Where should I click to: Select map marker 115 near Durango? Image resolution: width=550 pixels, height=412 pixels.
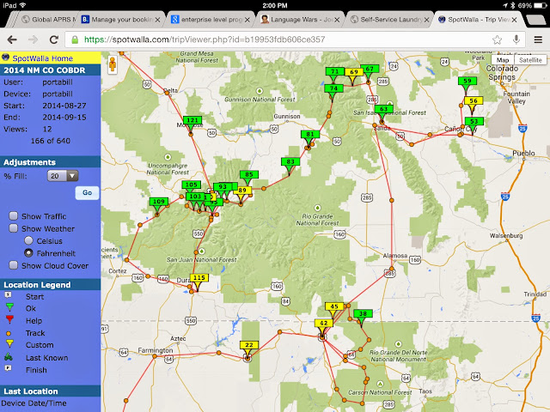[199, 277]
